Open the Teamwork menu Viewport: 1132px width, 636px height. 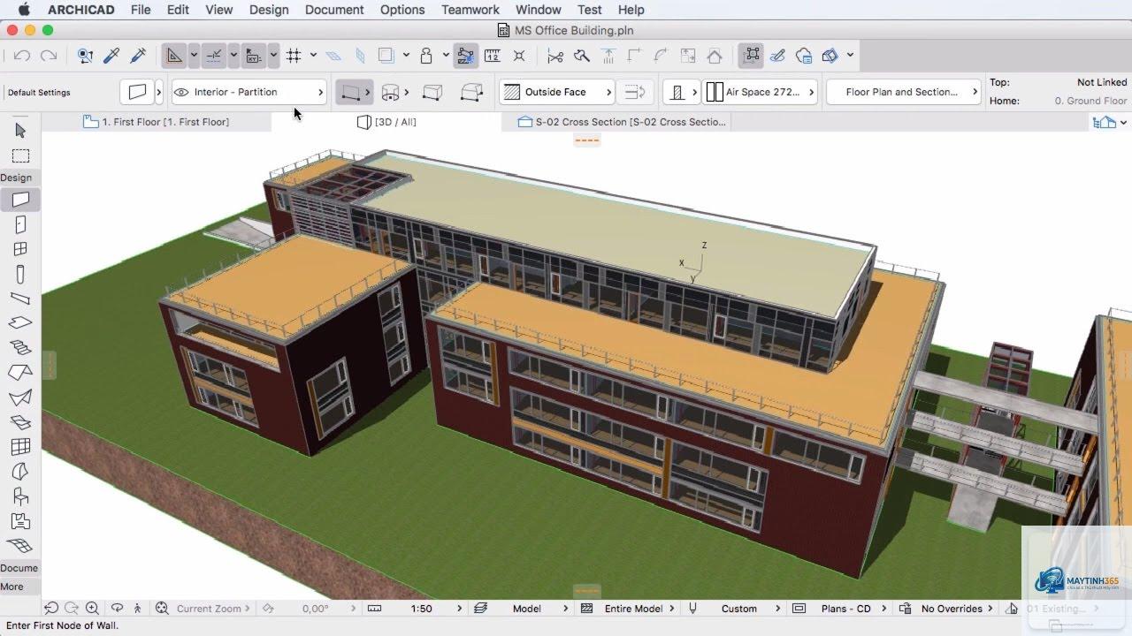[470, 10]
